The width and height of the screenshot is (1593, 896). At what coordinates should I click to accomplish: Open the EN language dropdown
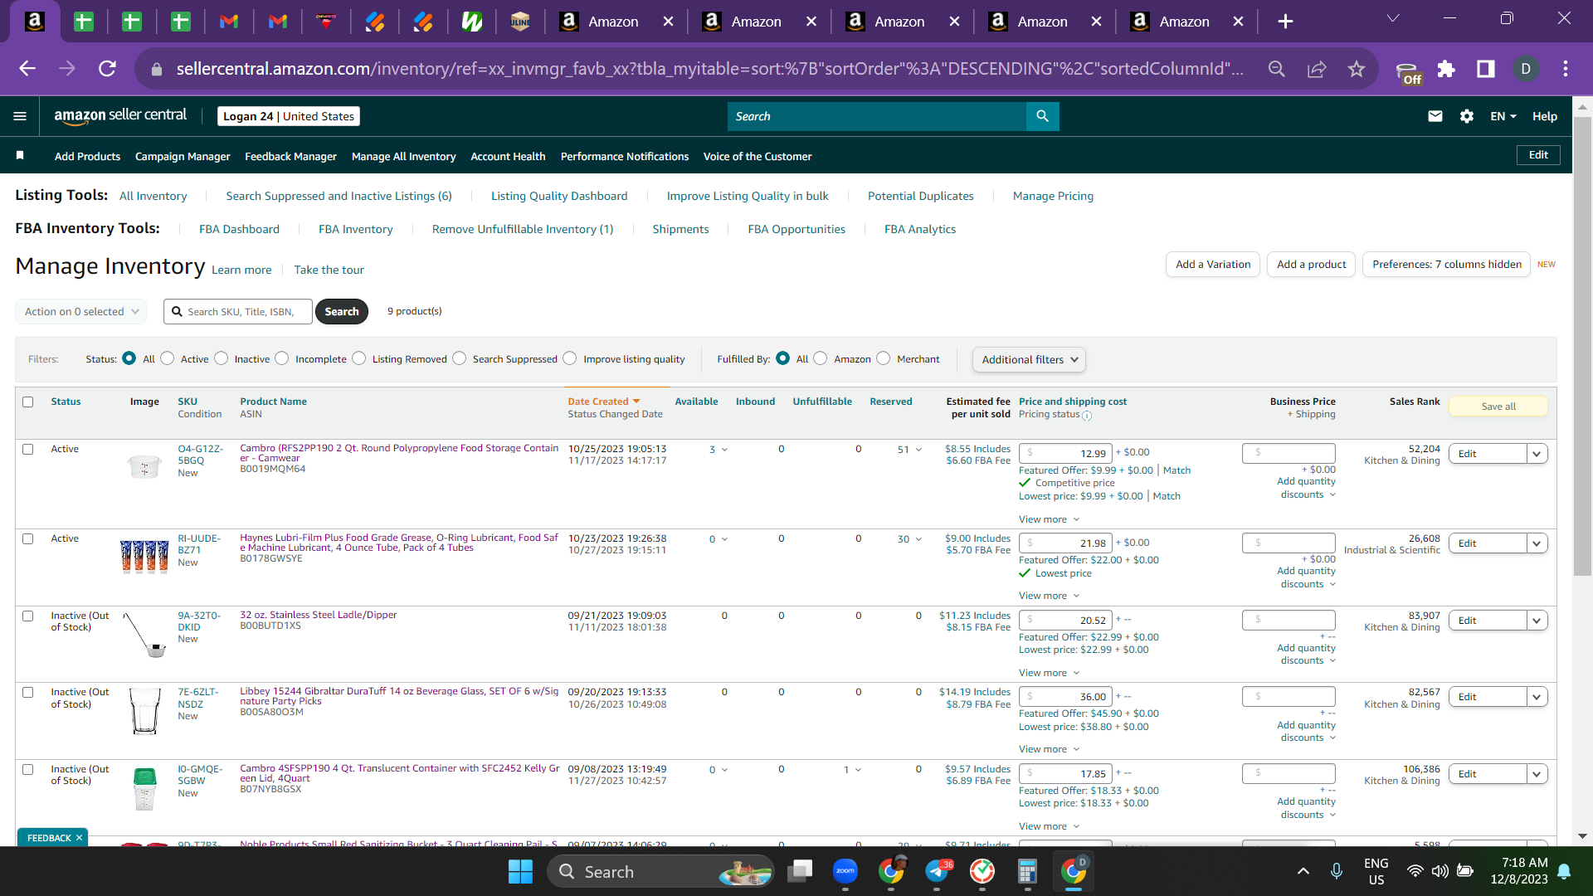1503,116
